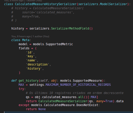Click the [:MAX] slice expression

point(93,97)
